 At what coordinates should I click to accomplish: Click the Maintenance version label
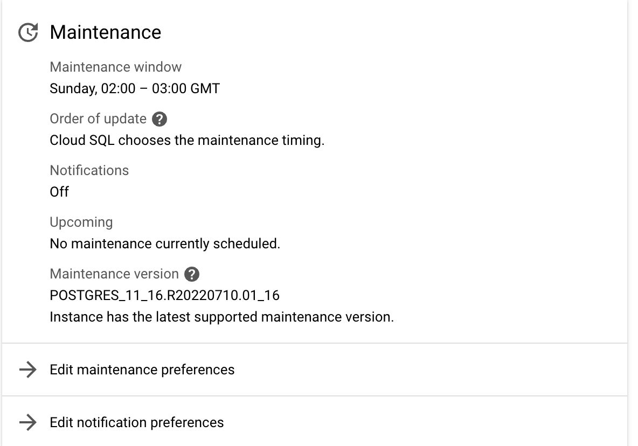[114, 274]
